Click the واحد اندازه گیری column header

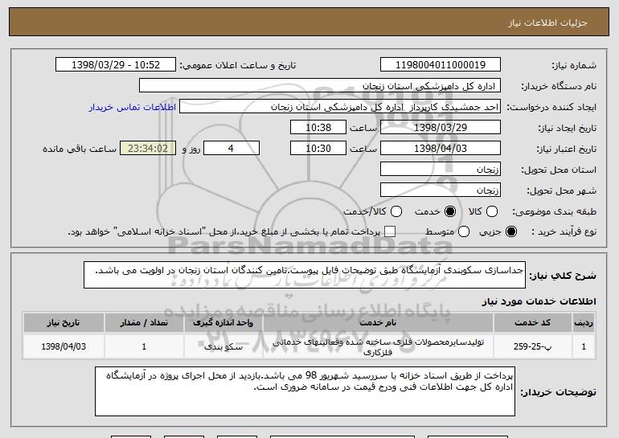[x=223, y=323]
